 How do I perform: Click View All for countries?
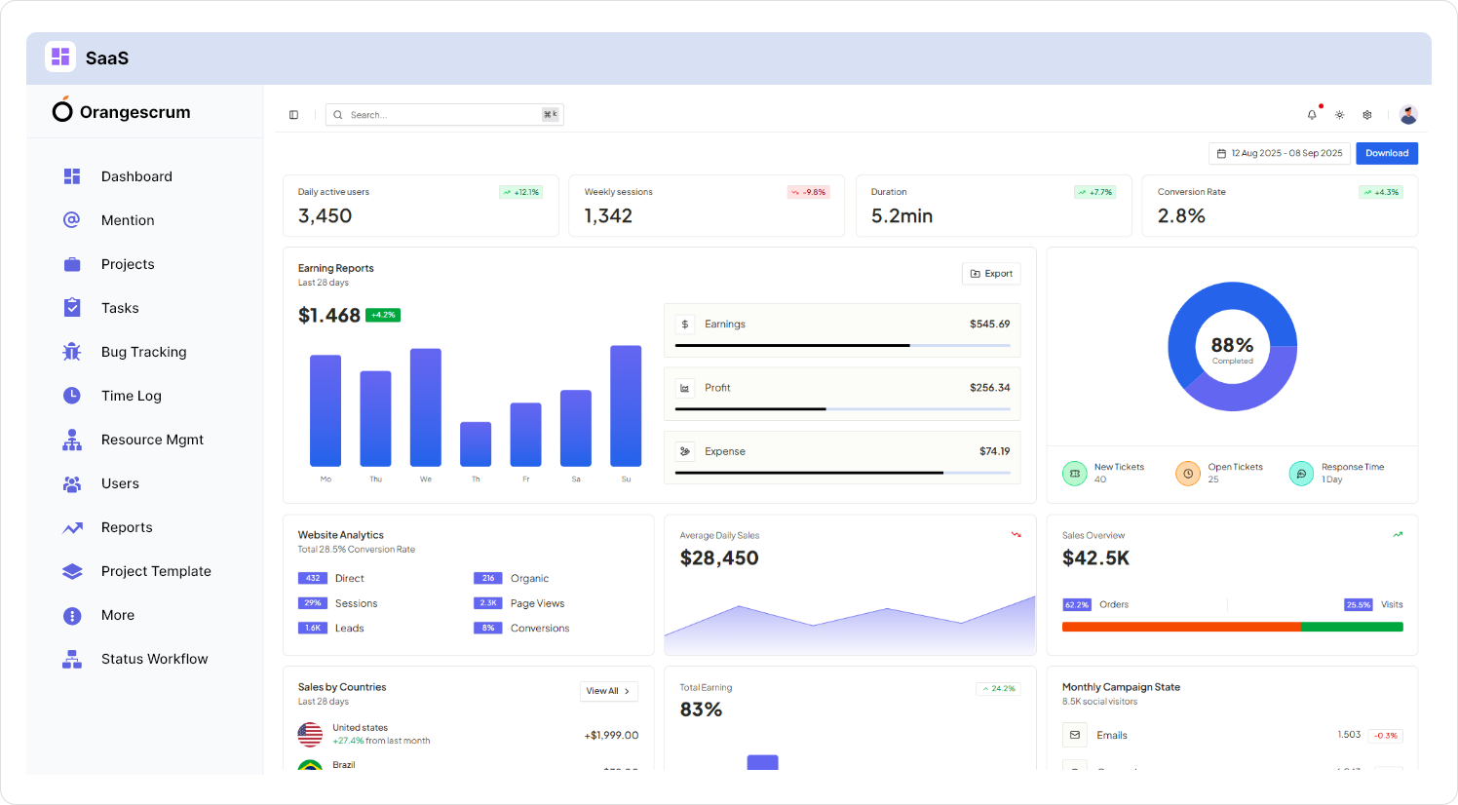point(609,691)
